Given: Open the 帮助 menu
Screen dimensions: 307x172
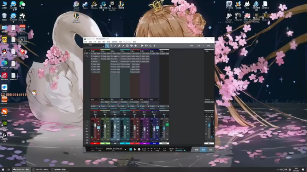Looking at the screenshot, I should coord(135,42).
